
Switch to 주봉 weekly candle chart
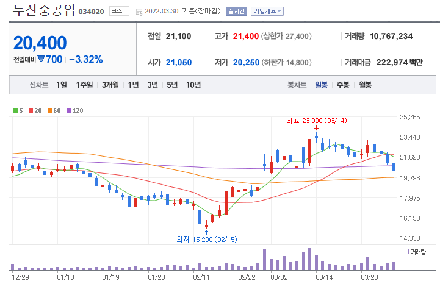tap(343, 85)
